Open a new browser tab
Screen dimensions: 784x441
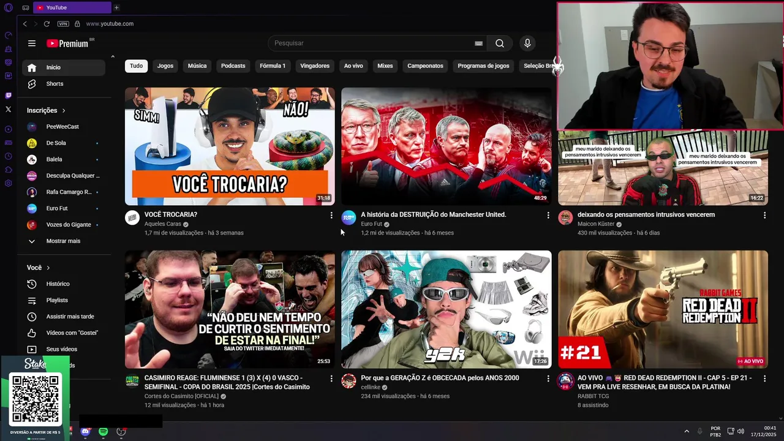tap(116, 7)
